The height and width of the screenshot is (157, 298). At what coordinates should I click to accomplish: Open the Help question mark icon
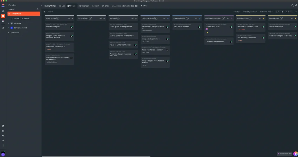coord(3,141)
